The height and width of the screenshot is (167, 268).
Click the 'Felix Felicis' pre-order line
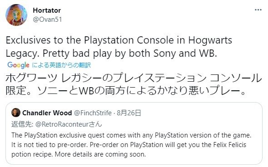coord(129,145)
